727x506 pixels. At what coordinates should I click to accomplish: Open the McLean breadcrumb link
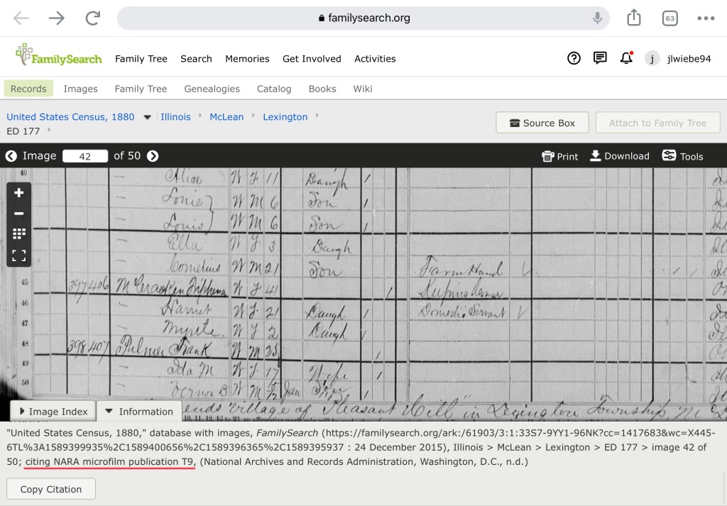[x=226, y=117]
